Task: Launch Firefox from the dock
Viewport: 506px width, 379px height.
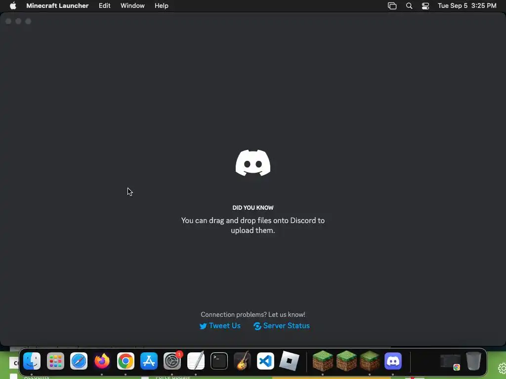Action: pyautogui.click(x=102, y=361)
